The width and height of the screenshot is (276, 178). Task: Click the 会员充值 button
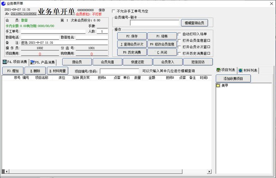coord(107,62)
